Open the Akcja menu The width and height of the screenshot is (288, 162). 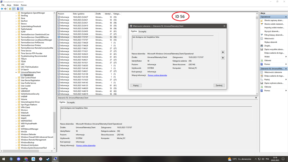tap(9, 5)
